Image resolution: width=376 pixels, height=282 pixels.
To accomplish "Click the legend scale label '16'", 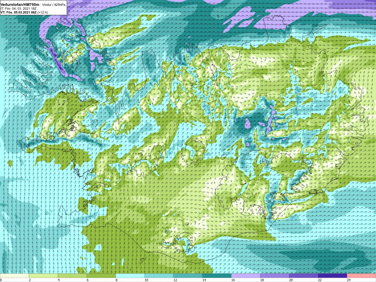I will point(233,280).
